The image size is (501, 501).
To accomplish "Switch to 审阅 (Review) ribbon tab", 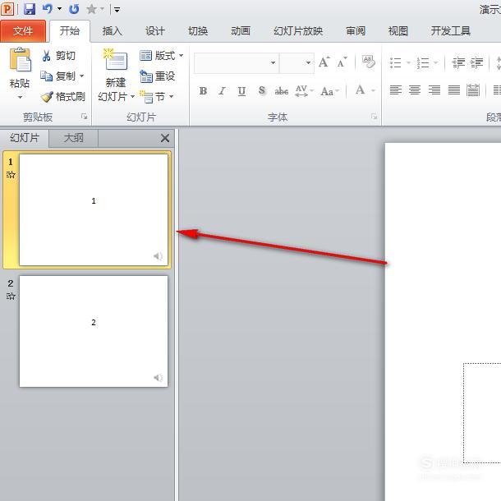I will (x=356, y=31).
